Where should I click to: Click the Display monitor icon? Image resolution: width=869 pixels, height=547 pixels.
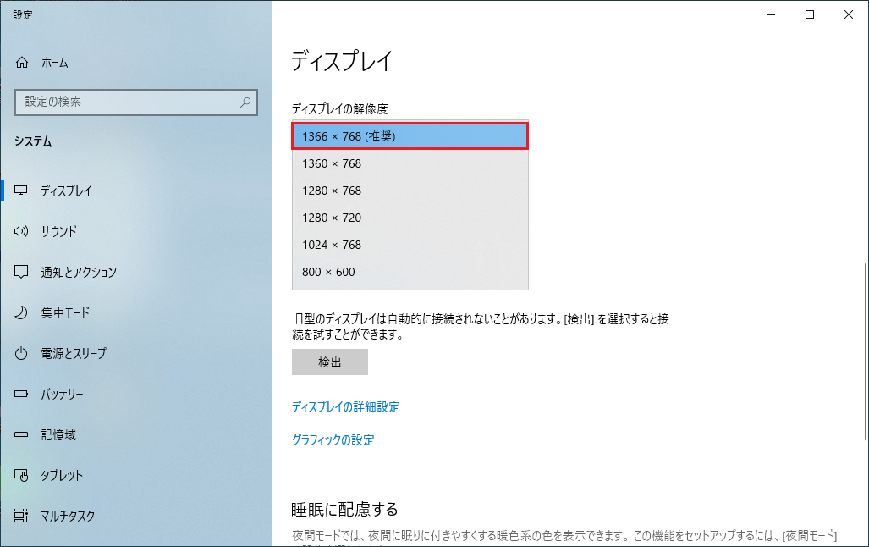coord(23,191)
